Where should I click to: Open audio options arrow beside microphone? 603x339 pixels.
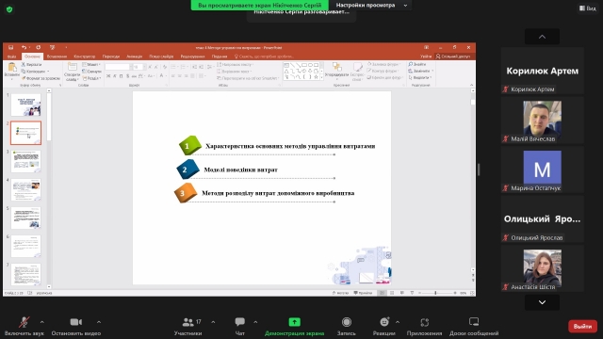tap(41, 322)
